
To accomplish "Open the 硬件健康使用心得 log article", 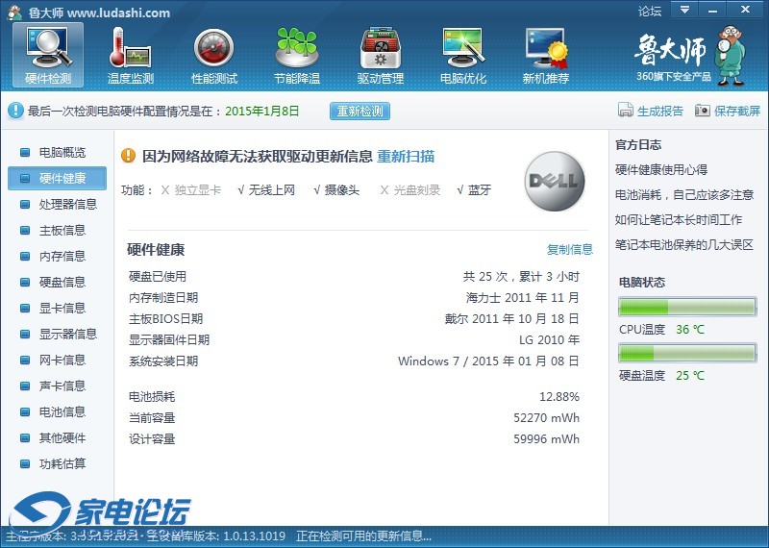I will pyautogui.click(x=661, y=170).
